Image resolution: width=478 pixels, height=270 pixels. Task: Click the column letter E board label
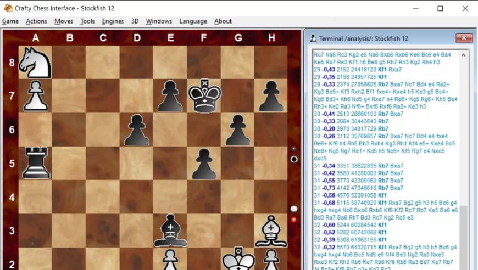click(170, 38)
